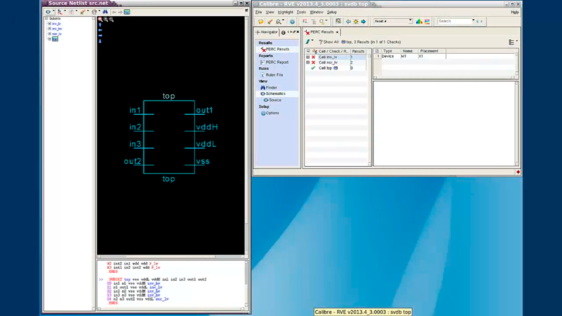Open the eye icon dropdown arrow in Source Netlist

point(53,12)
